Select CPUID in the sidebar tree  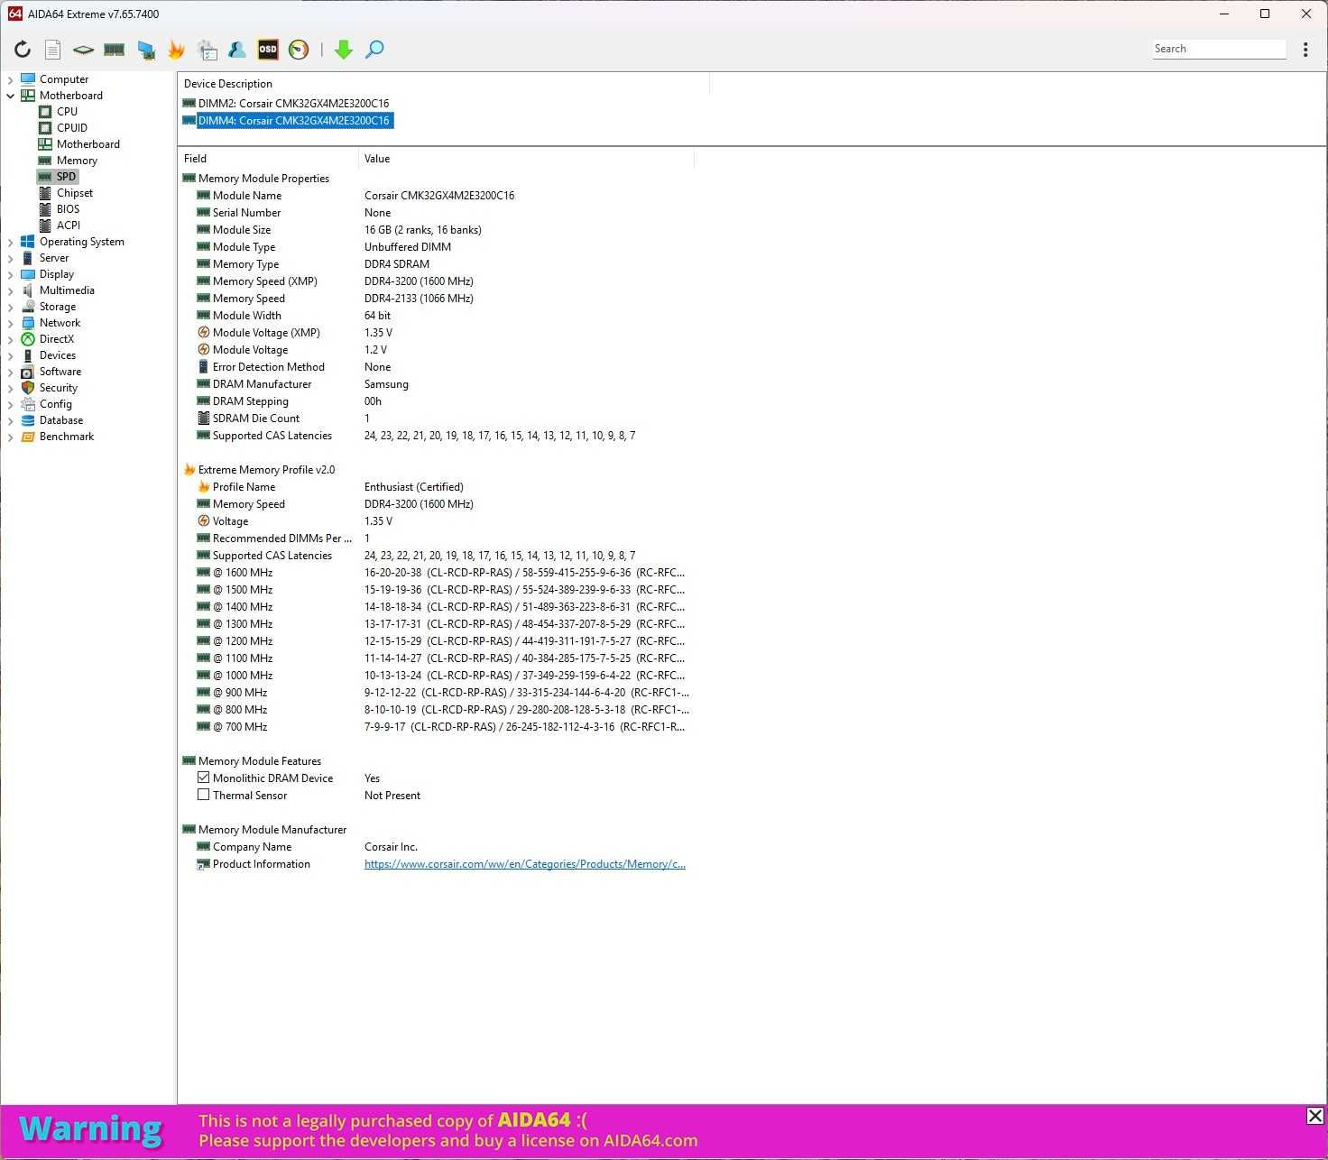click(71, 128)
